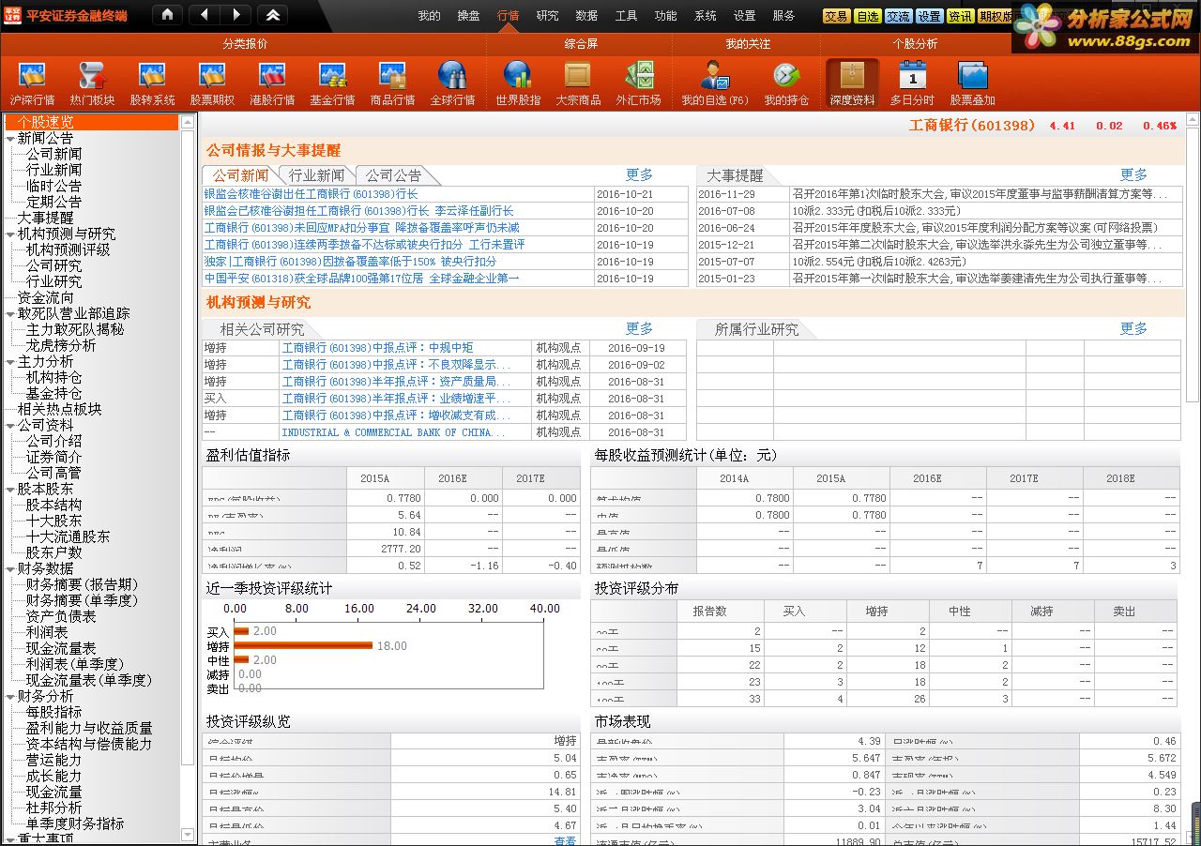Open report 工商银行中报点评：中规中矩
The height and width of the screenshot is (846, 1201).
pos(377,348)
